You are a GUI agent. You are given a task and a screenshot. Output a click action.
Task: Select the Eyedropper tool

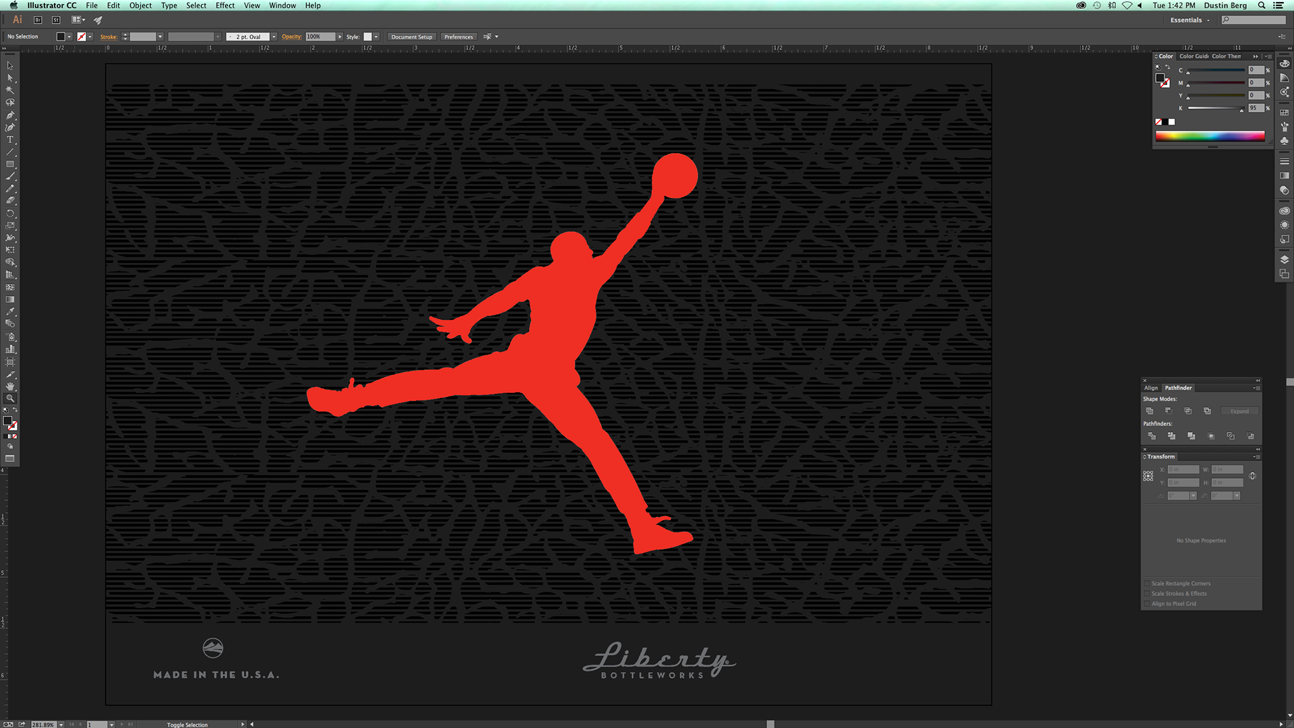point(10,312)
